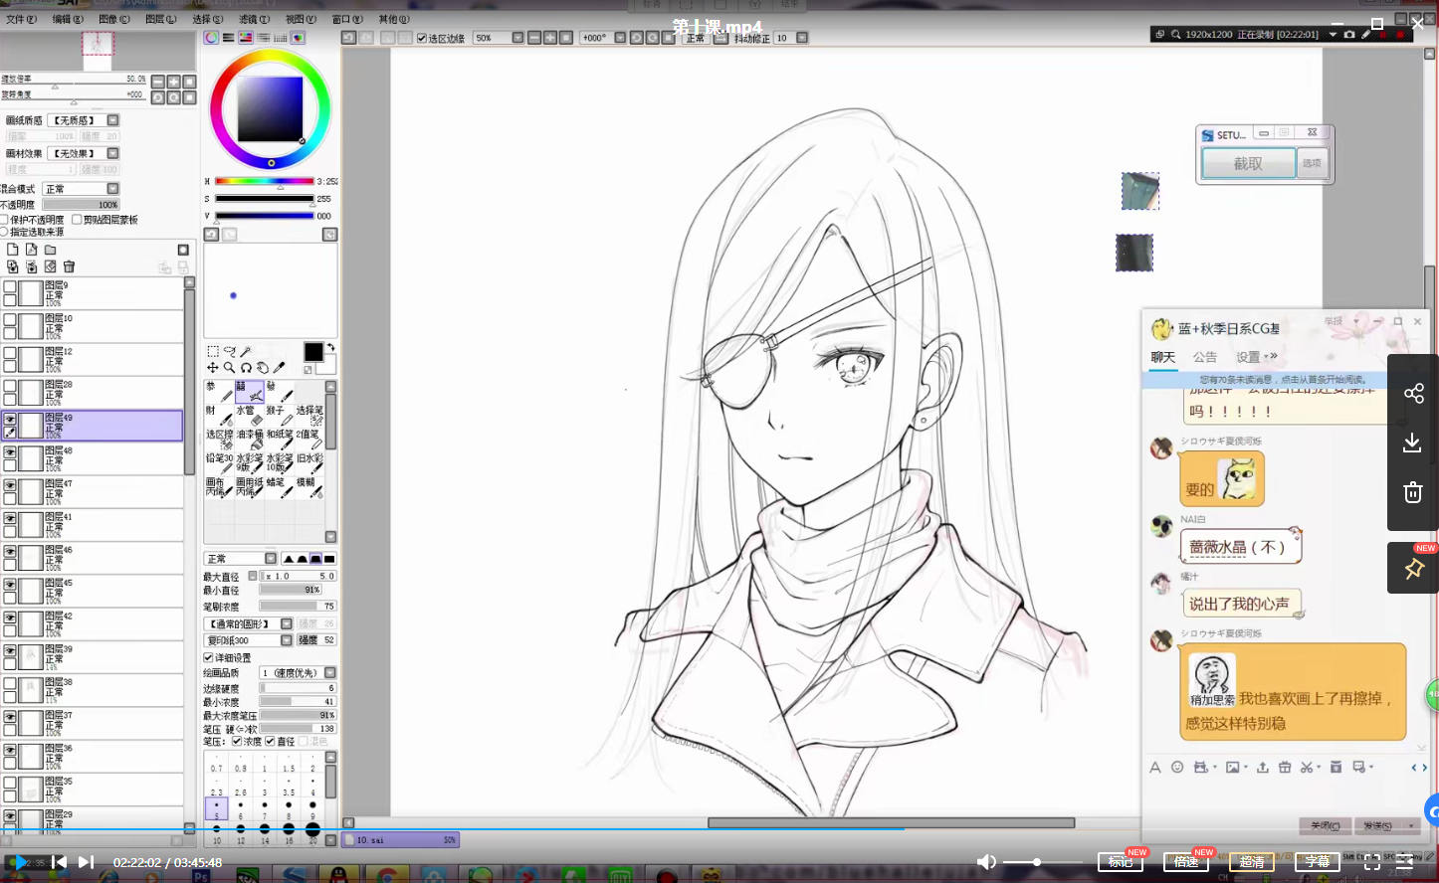This screenshot has width=1439, height=883.
Task: Open the 倍速 playback speed button
Action: click(x=1184, y=862)
